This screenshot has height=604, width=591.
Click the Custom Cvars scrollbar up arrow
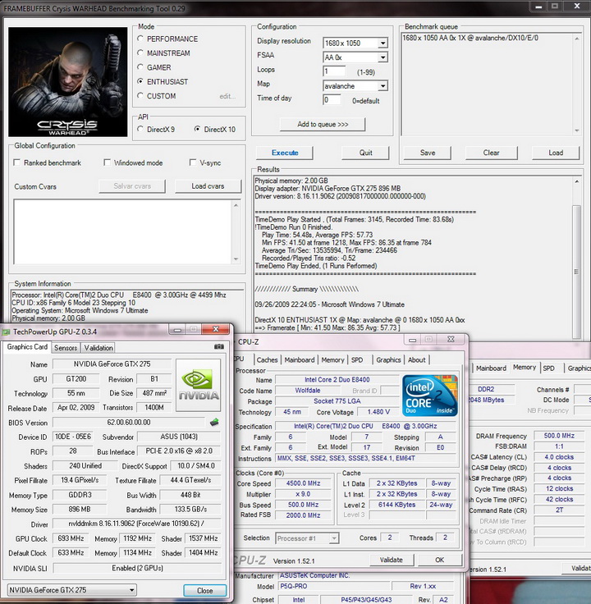pos(236,205)
